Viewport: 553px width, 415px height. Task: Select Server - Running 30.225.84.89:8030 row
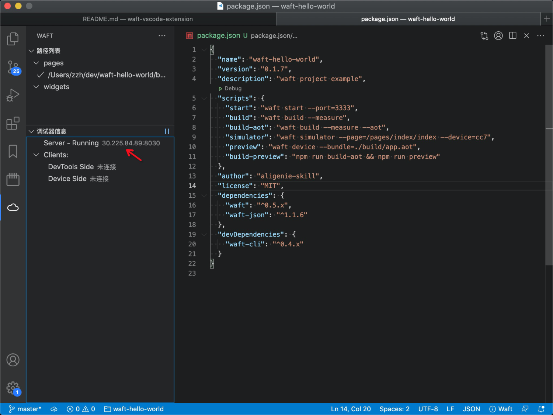pyautogui.click(x=100, y=143)
